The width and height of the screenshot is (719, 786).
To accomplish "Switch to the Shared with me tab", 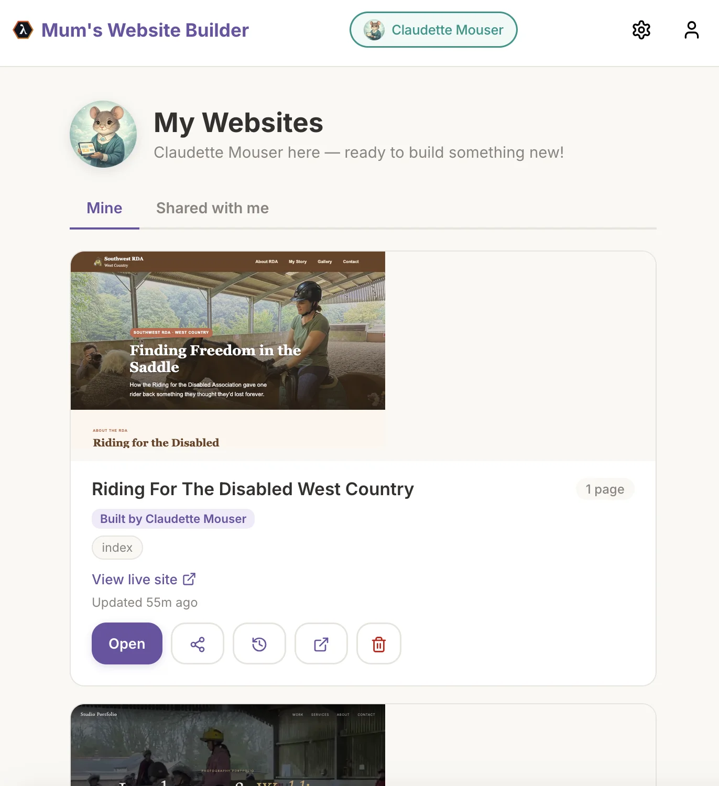I will [212, 208].
